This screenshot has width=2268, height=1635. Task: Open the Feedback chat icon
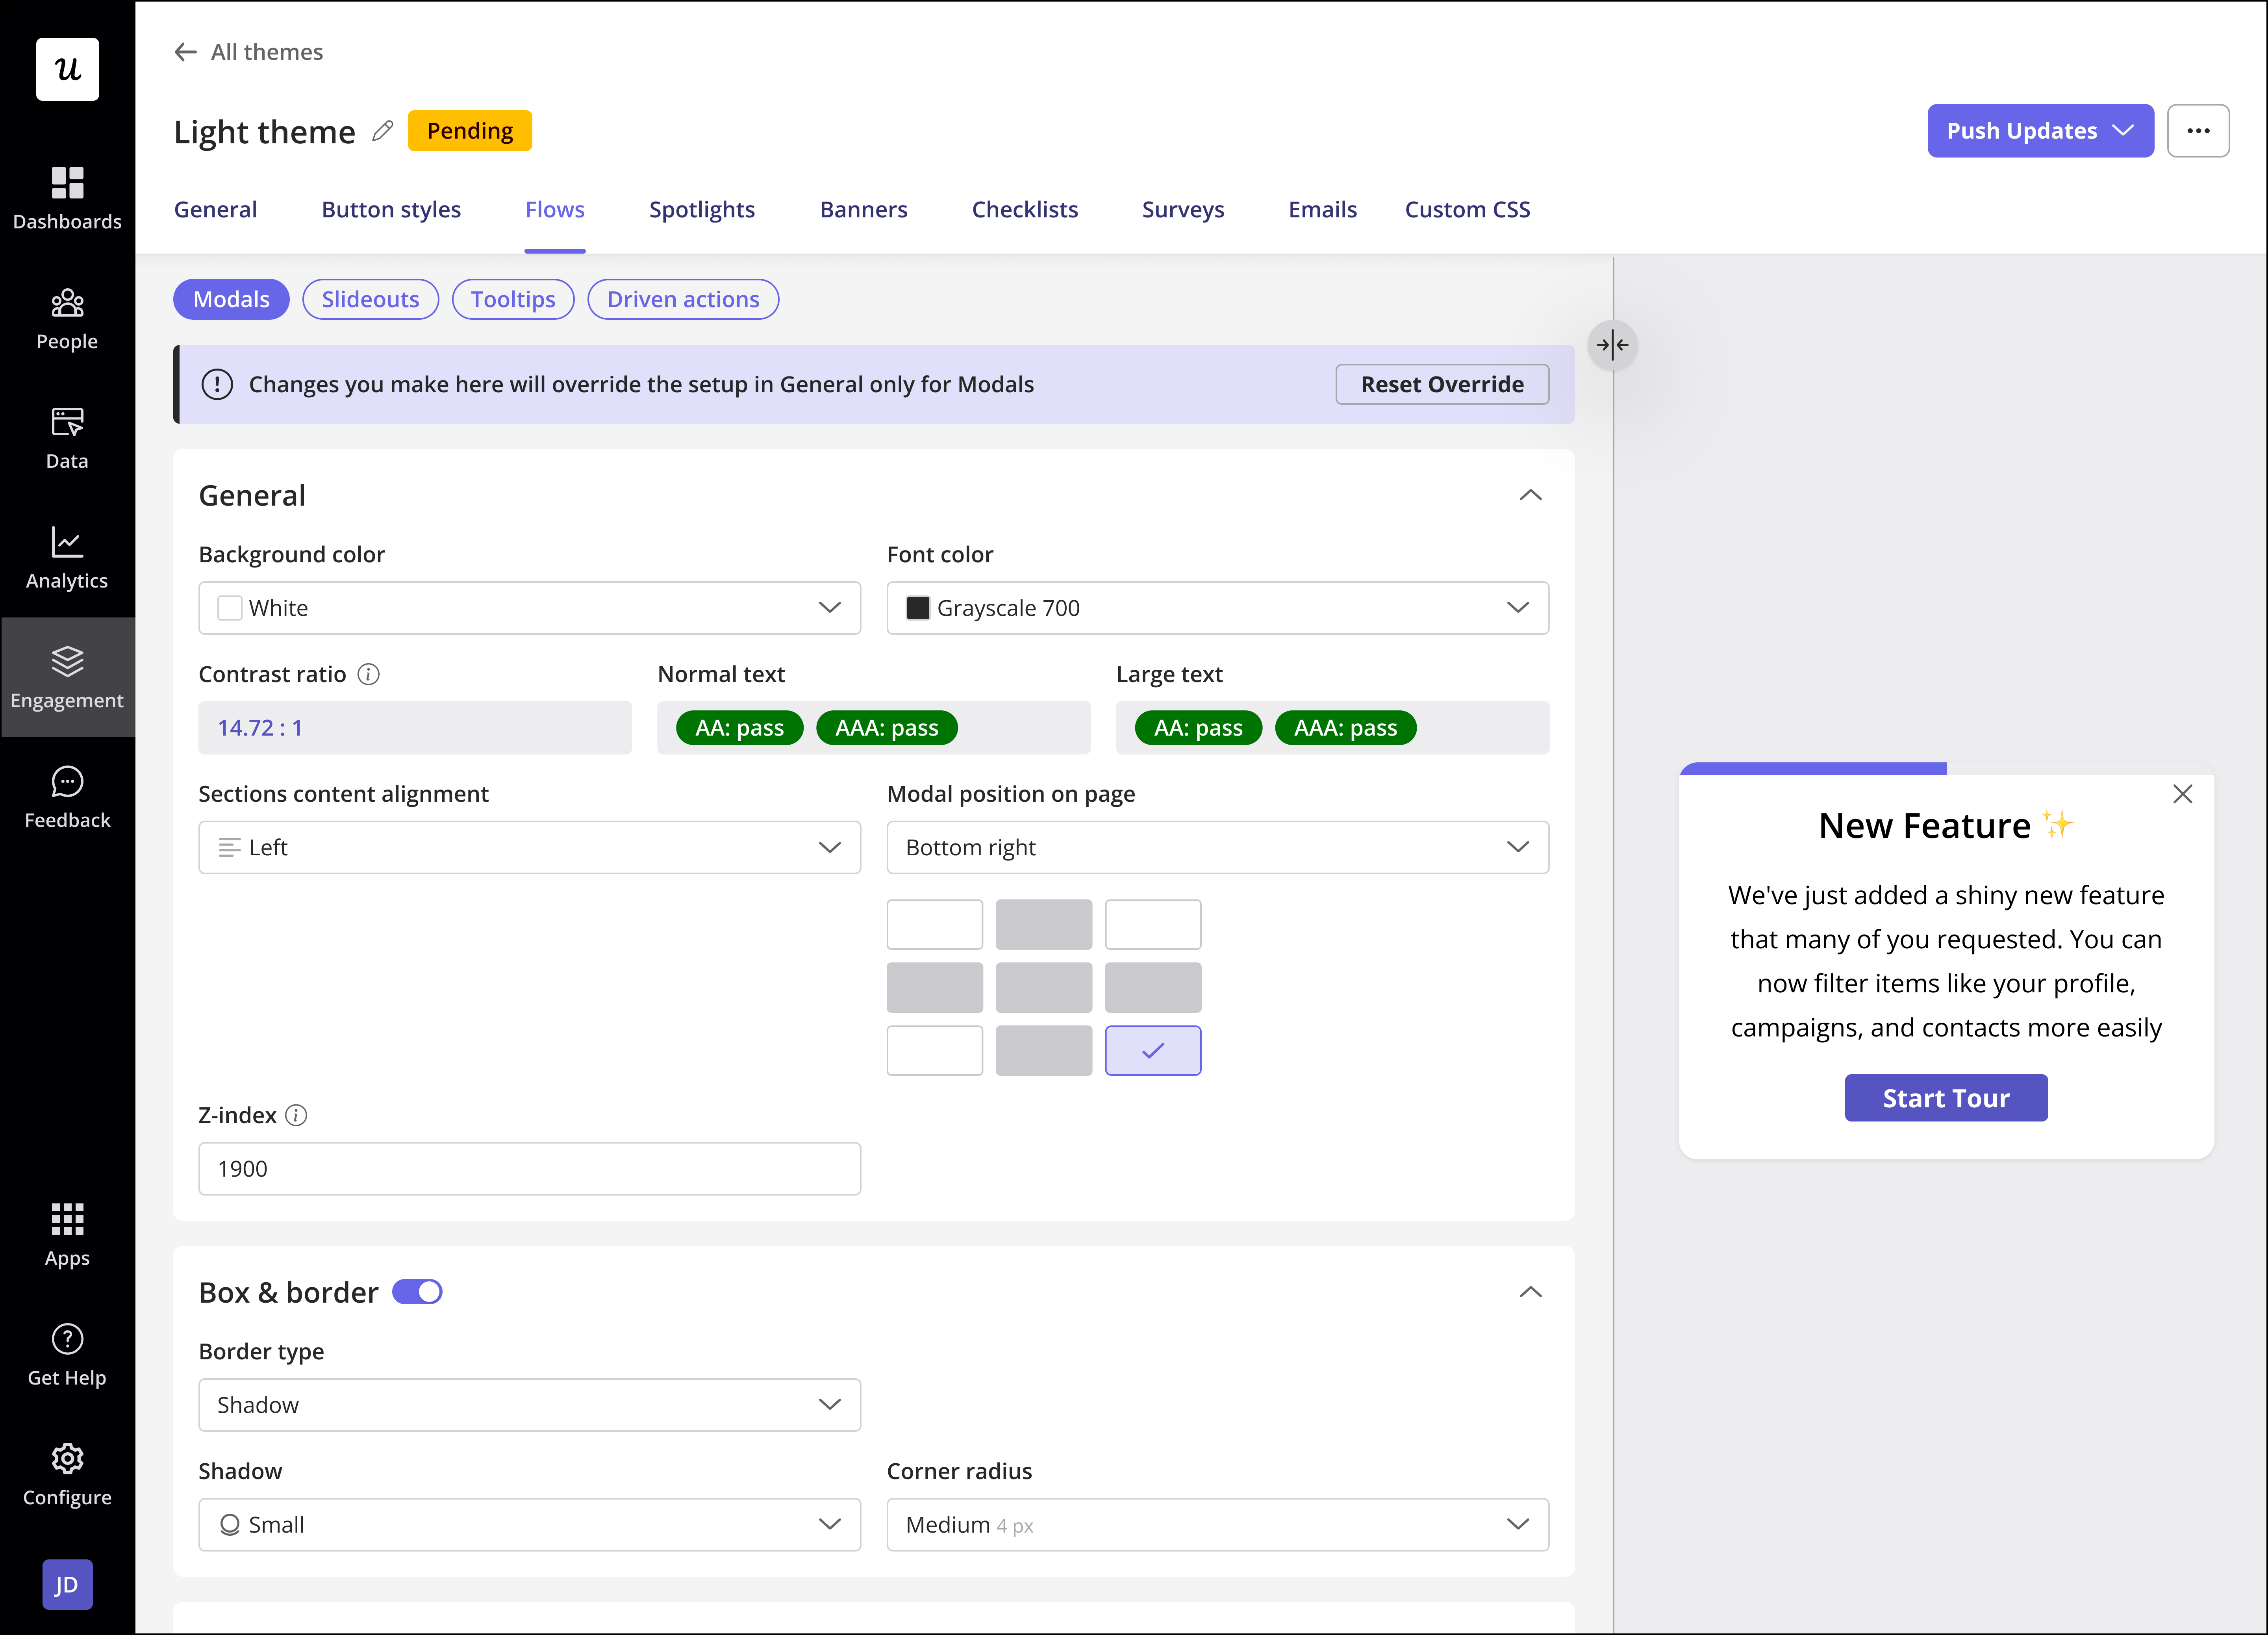(x=67, y=781)
